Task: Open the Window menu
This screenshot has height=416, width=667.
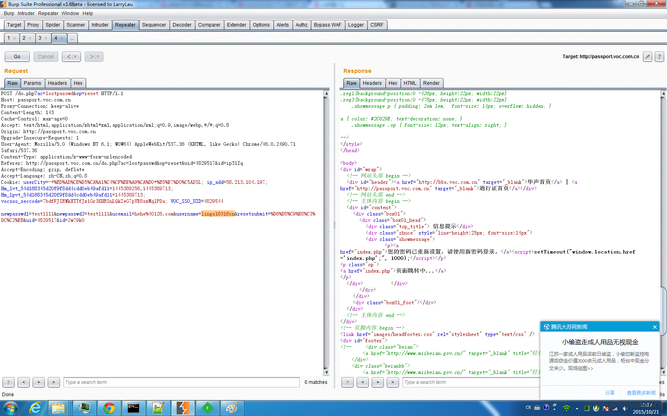Action: point(70,13)
